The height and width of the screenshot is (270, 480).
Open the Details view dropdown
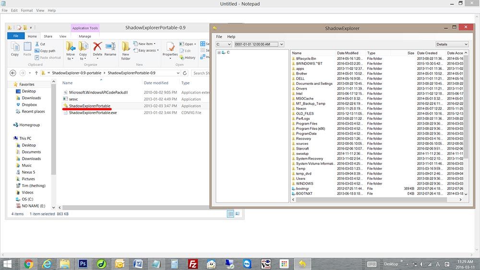[466, 44]
